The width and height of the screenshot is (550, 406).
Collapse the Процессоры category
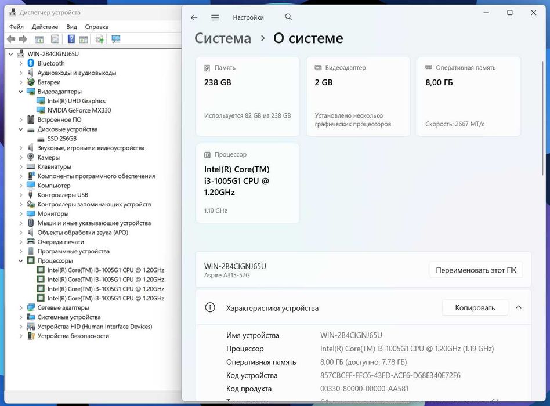click(21, 261)
